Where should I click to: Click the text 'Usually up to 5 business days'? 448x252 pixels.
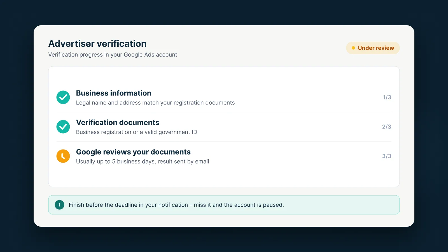[x=115, y=162]
